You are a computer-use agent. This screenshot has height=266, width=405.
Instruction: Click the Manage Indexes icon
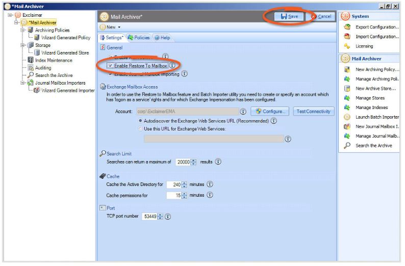[x=347, y=108]
